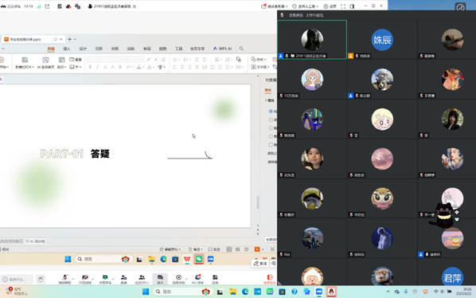476x298 pixels.
Task: Click the full screen icon in meeting title bar
Action: coord(343,6)
